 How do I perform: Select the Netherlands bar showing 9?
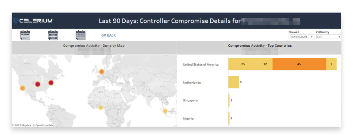coord(234,82)
